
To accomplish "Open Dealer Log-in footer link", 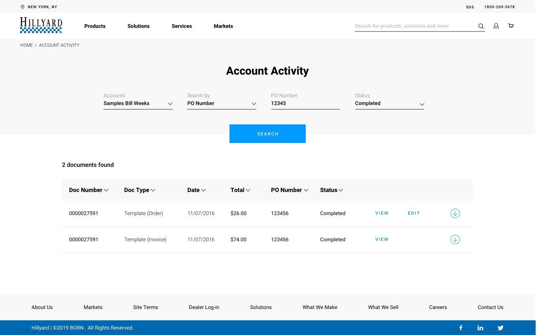I will [204, 307].
